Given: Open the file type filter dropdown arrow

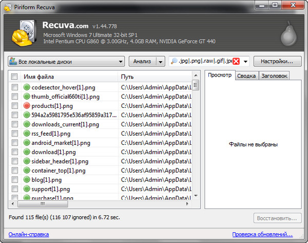Looking at the screenshot, I should [245, 62].
